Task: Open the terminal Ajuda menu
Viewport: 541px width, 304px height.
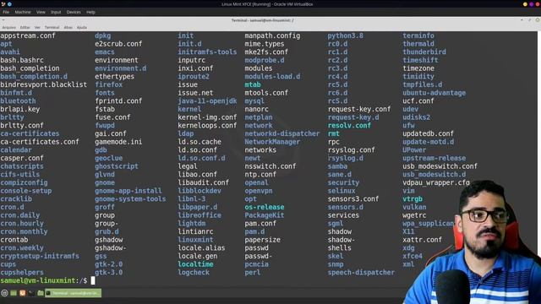Action: (x=82, y=27)
